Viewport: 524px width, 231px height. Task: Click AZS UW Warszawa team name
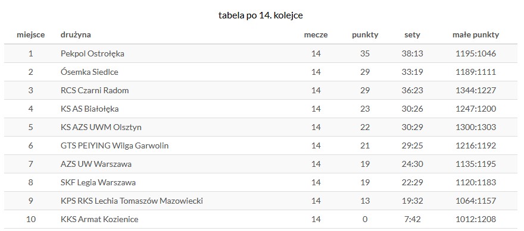pos(96,164)
